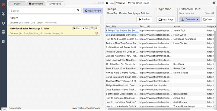Expand the Download dropdown
The image size is (217, 111).
[x=190, y=19]
